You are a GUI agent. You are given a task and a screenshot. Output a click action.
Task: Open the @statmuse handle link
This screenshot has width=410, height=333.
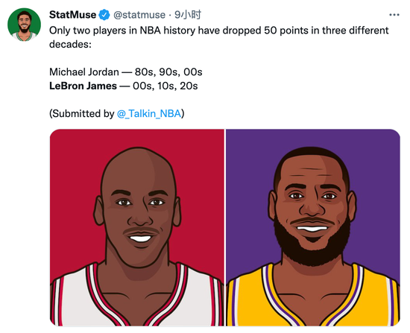click(x=139, y=15)
